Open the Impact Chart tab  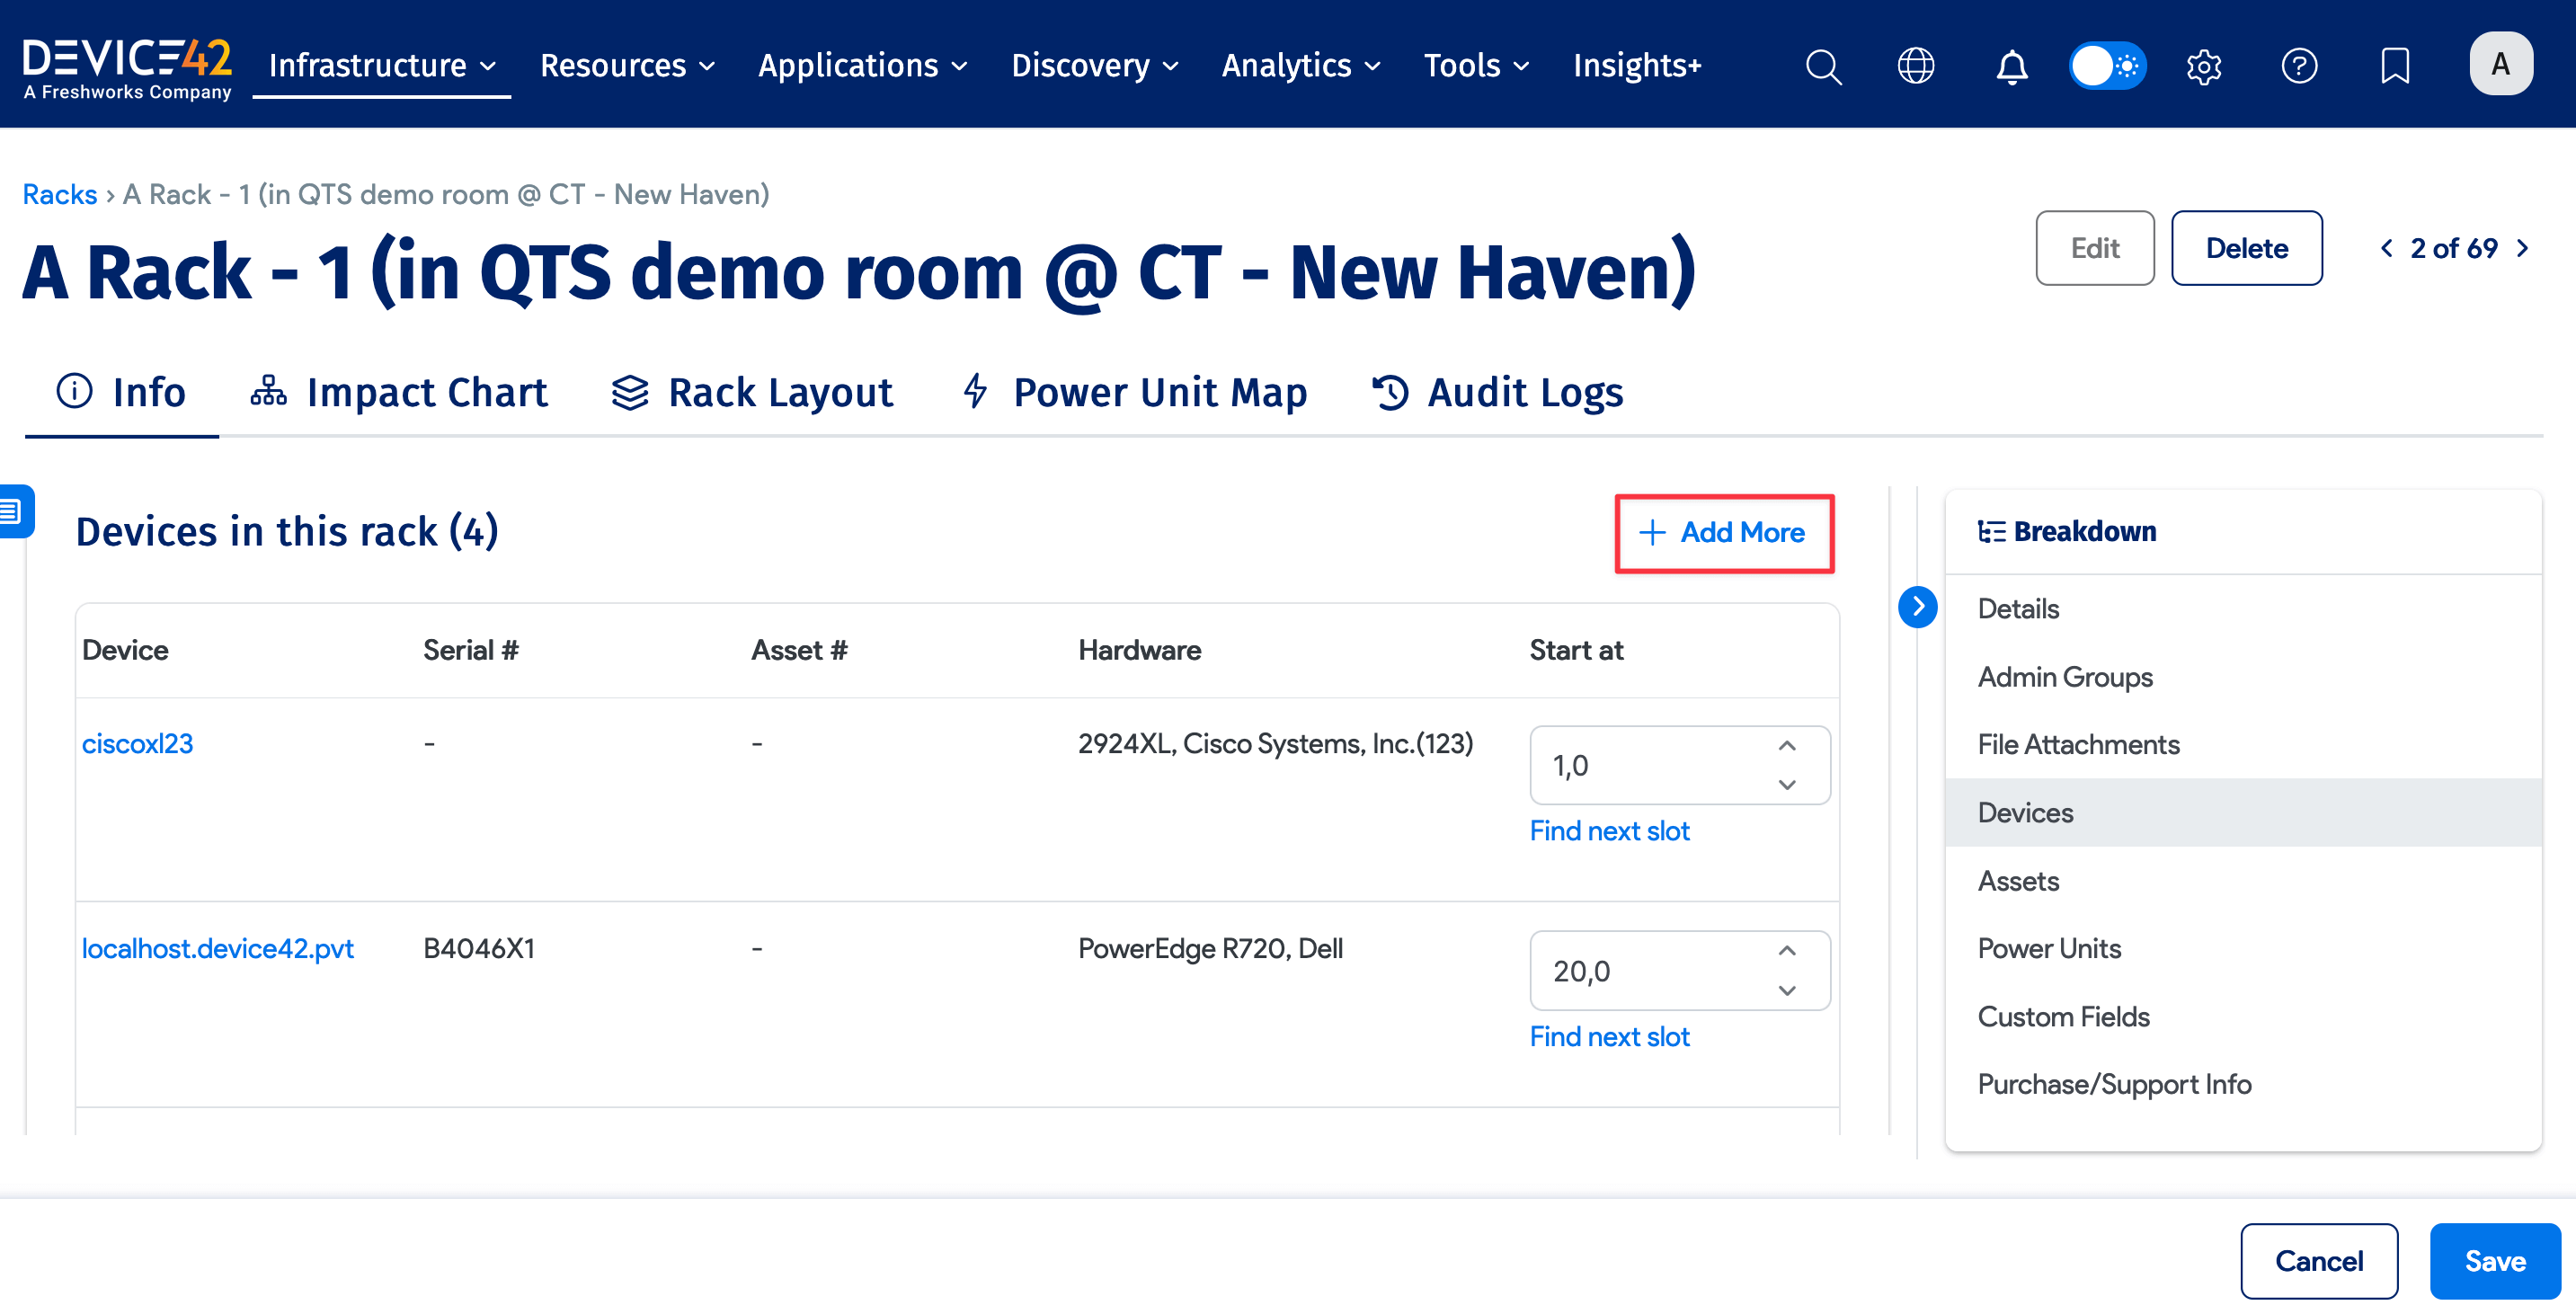pyautogui.click(x=427, y=392)
